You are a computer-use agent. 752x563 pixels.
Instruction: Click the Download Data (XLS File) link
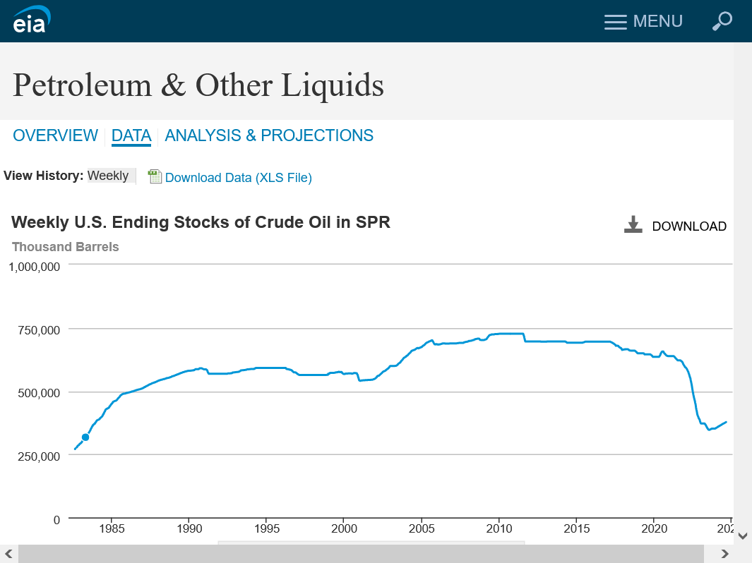click(x=238, y=178)
